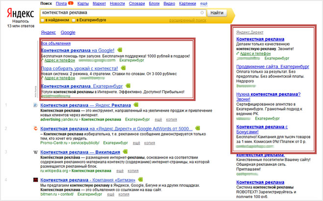Open 'Продвижение сайта. Екатеринбург' sidebar ad

[x=273, y=67]
